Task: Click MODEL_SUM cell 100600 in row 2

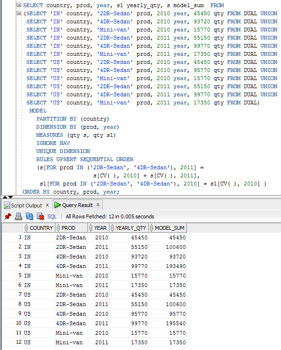Action: 168,247
